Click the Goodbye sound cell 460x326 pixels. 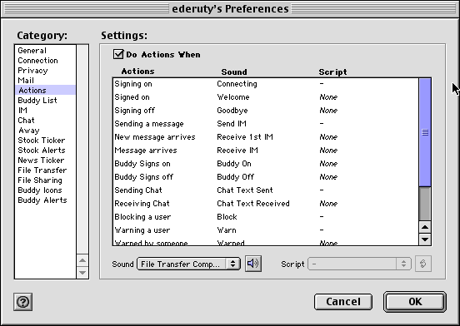232,111
